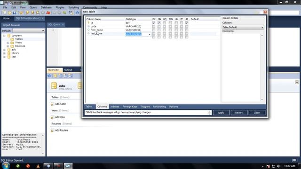Screen dimensions: 301x169
Task: Open the last_name datatype dropdown arrow
Action: coord(150,34)
